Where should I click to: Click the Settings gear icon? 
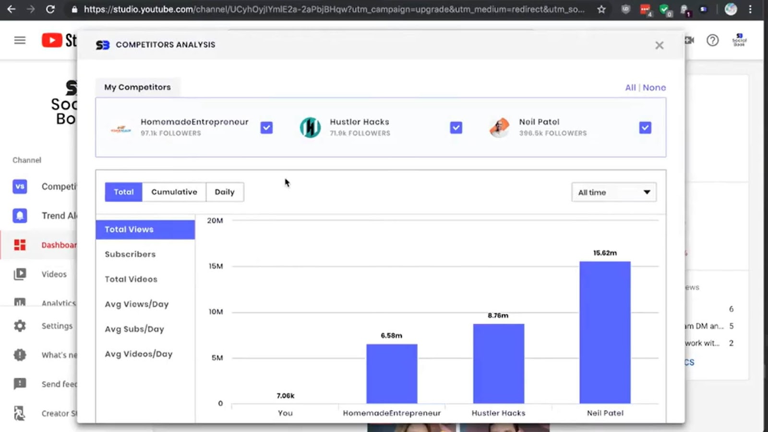pyautogui.click(x=20, y=326)
